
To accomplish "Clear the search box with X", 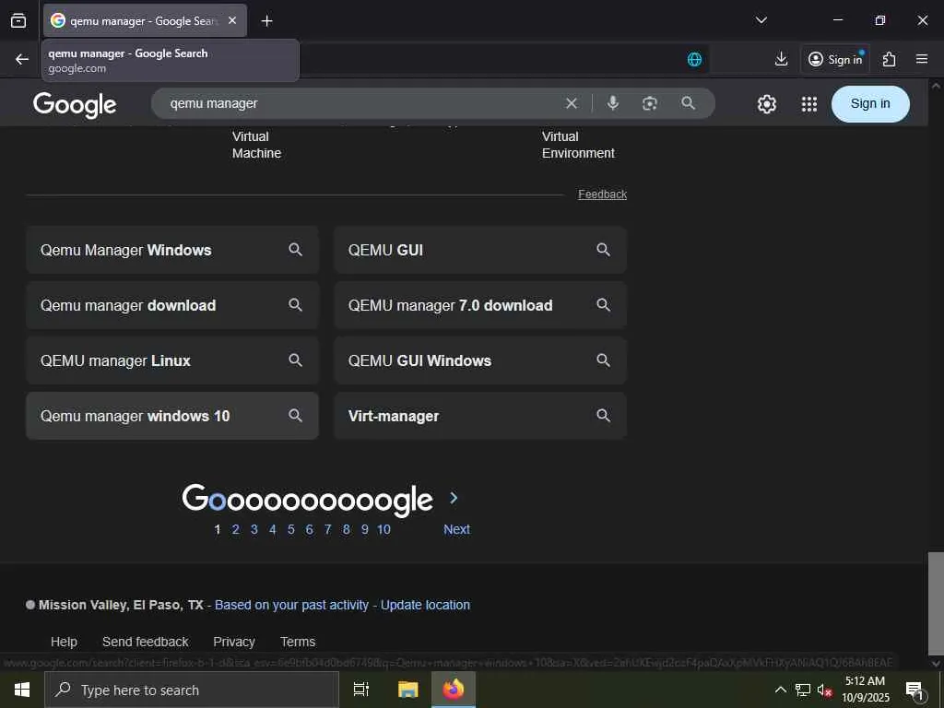I will click(x=572, y=103).
